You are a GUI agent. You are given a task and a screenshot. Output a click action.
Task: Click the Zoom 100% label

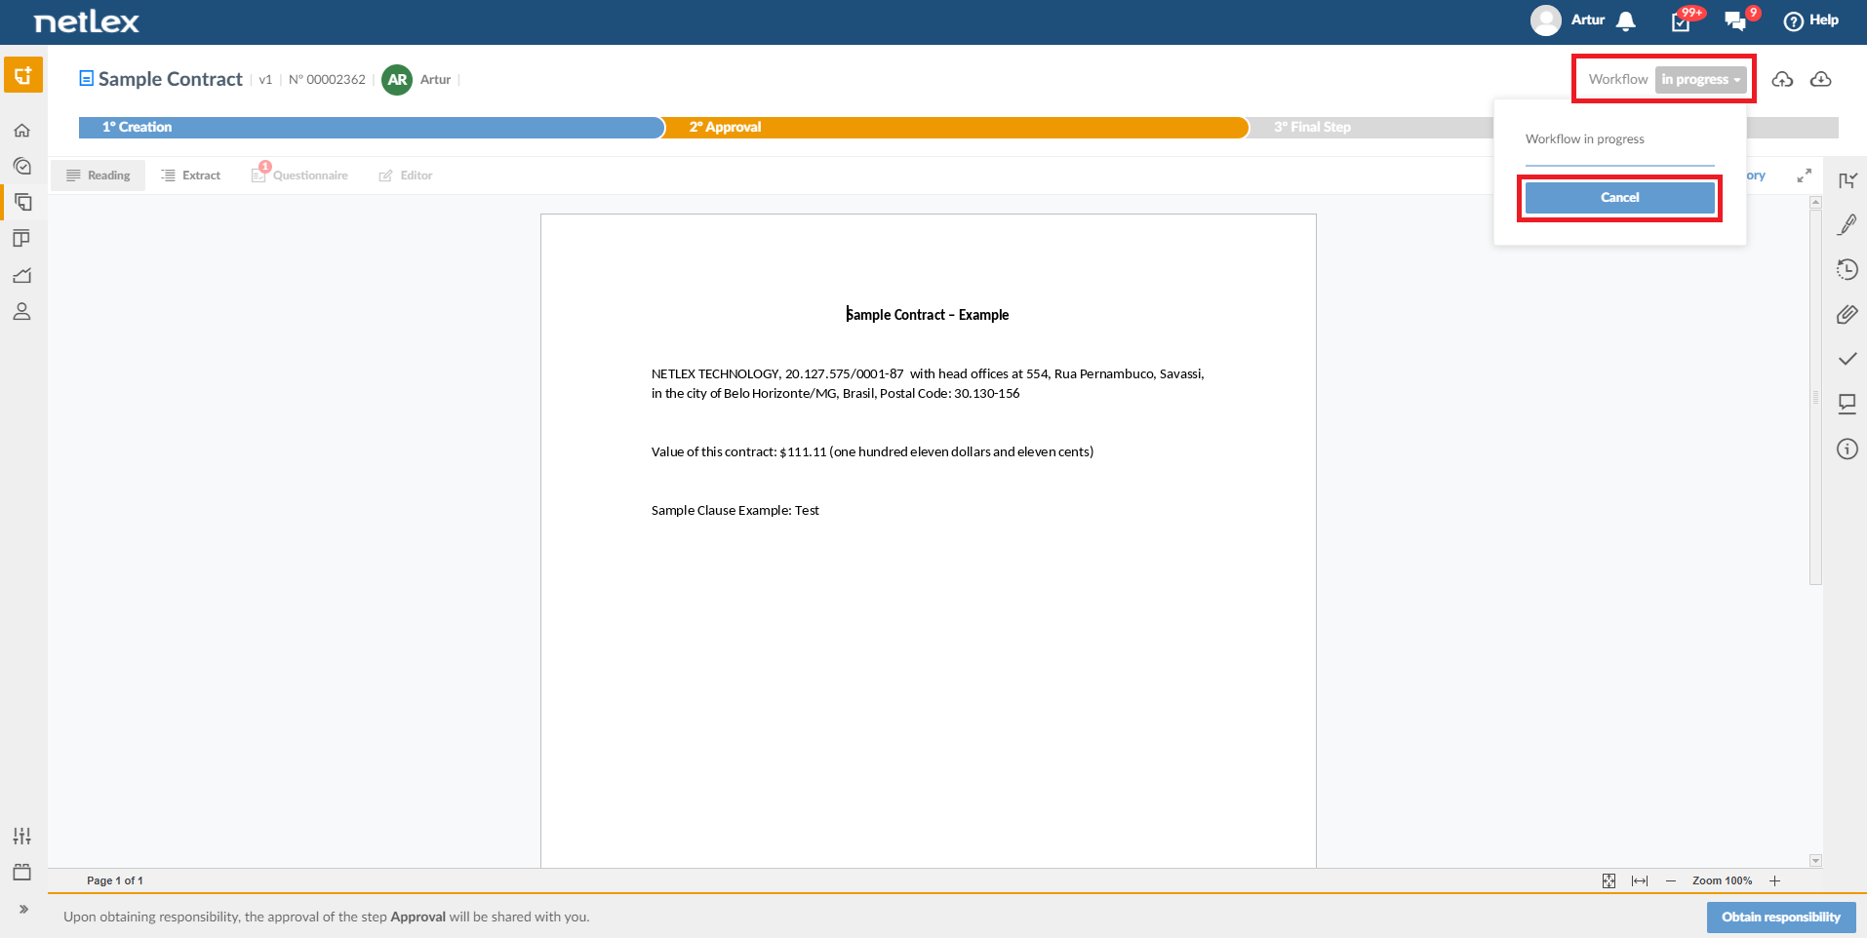tap(1722, 881)
